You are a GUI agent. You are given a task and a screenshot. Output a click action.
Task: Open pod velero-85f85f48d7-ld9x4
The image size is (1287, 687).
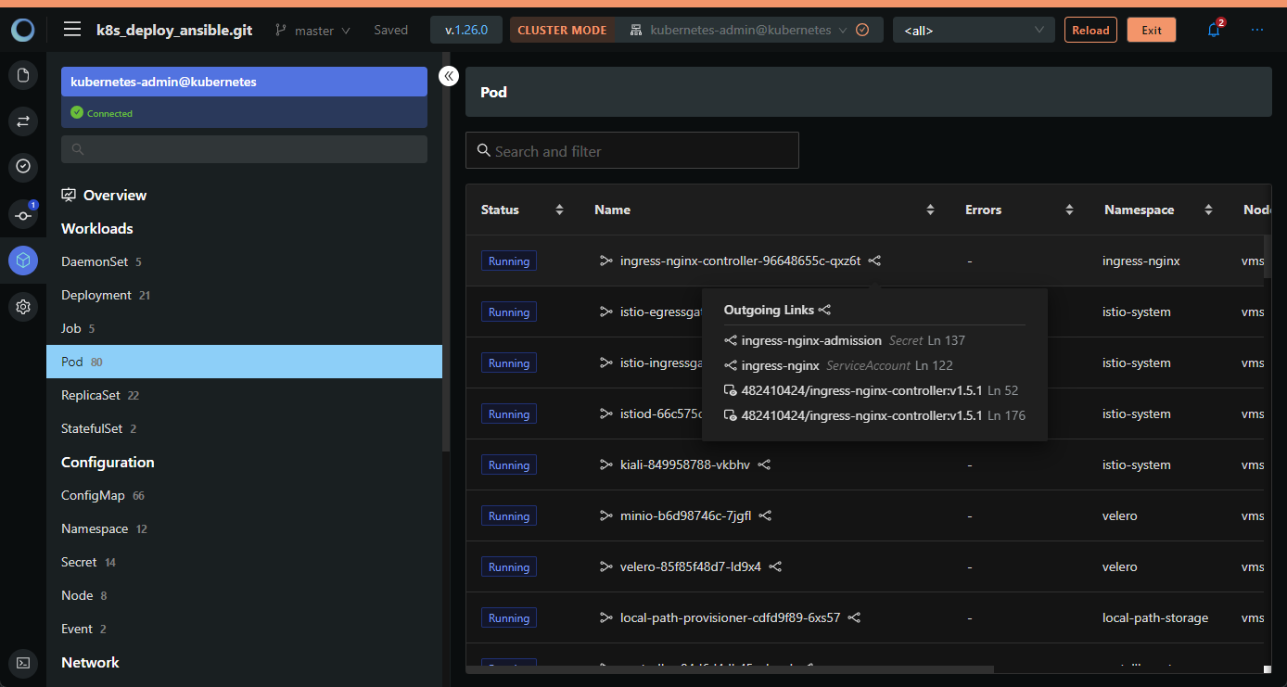click(691, 566)
